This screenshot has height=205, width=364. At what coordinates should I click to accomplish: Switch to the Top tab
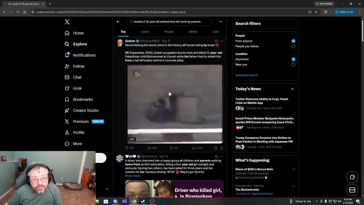pos(123,32)
